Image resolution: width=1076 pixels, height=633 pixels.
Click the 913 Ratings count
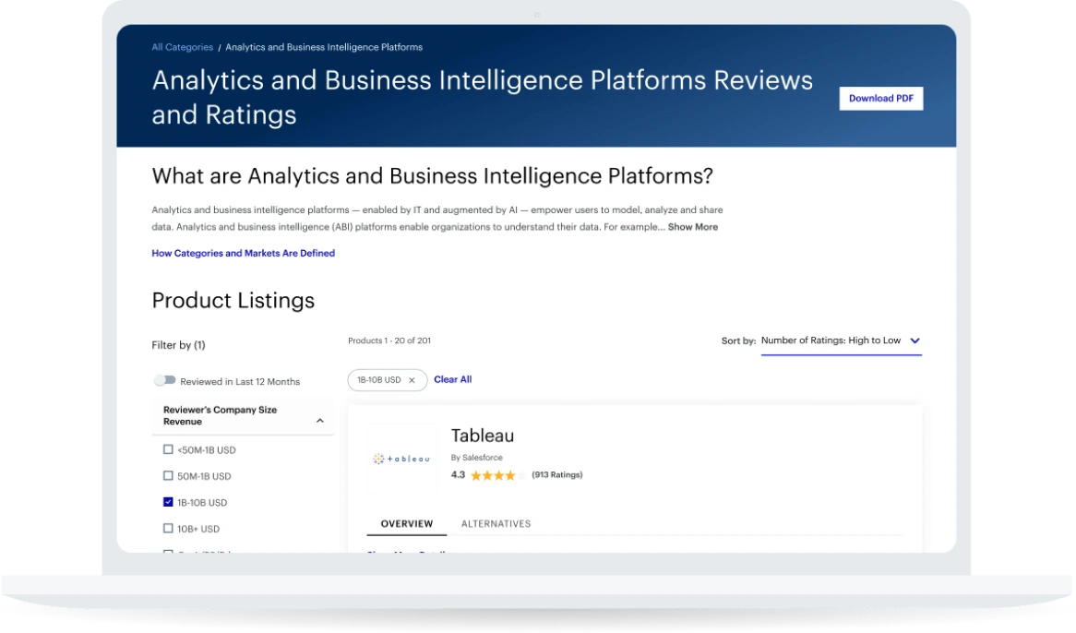click(557, 475)
